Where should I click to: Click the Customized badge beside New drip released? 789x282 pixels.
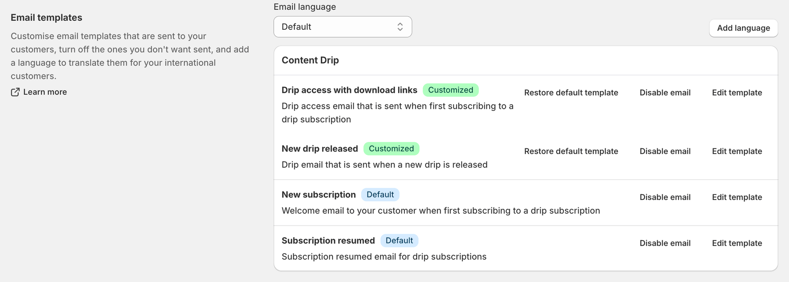click(391, 148)
